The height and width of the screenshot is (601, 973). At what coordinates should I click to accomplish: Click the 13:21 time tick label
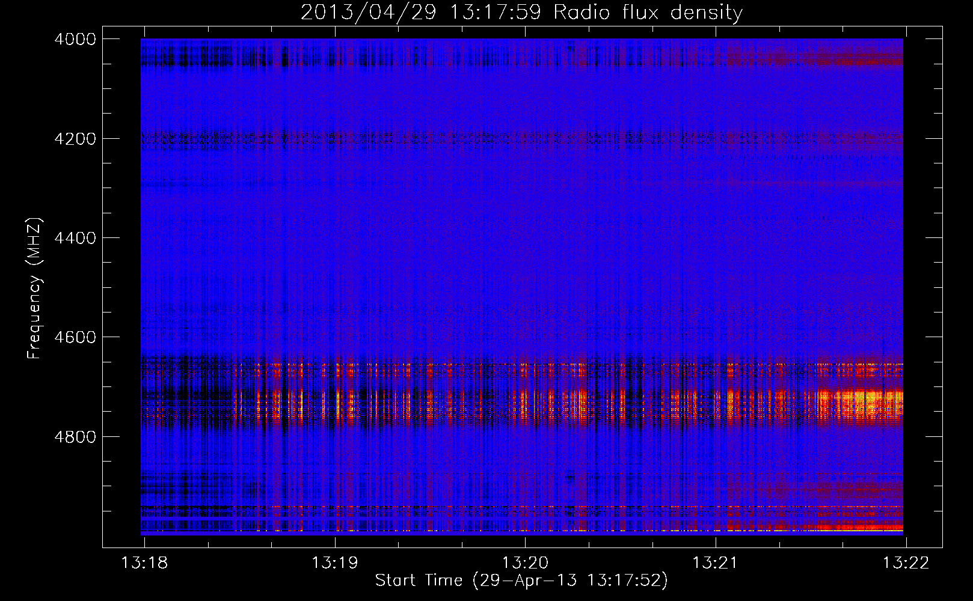[x=716, y=563]
